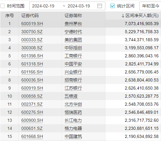Open 中国建筑 stock name link
Image resolution: width=161 pixels, height=141 pixels.
pos(73,136)
